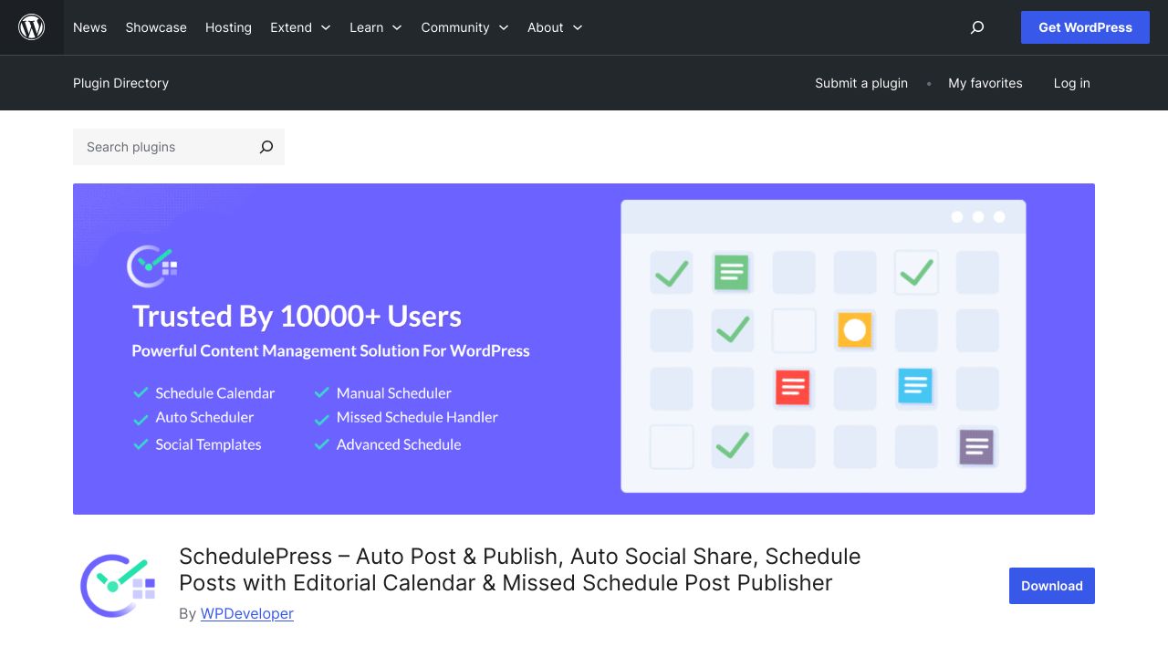
Task: Expand the About dropdown menu
Action: 555,27
